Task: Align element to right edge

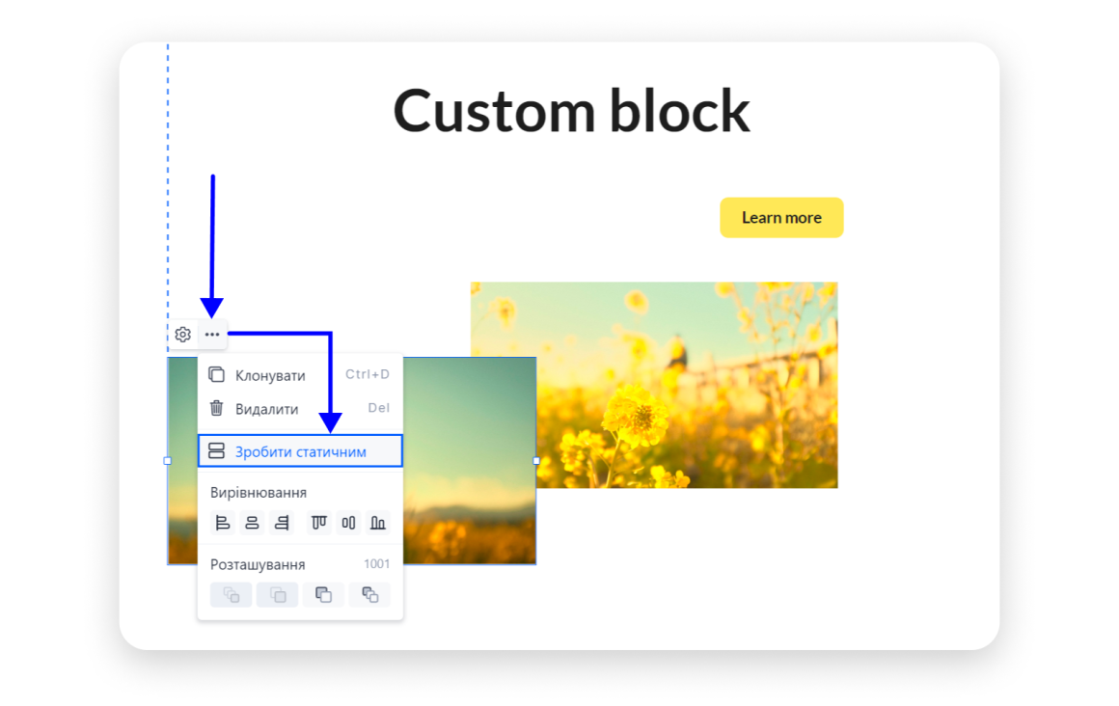Action: tap(282, 523)
